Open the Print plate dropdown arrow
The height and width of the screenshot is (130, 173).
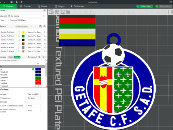click(x=157, y=6)
